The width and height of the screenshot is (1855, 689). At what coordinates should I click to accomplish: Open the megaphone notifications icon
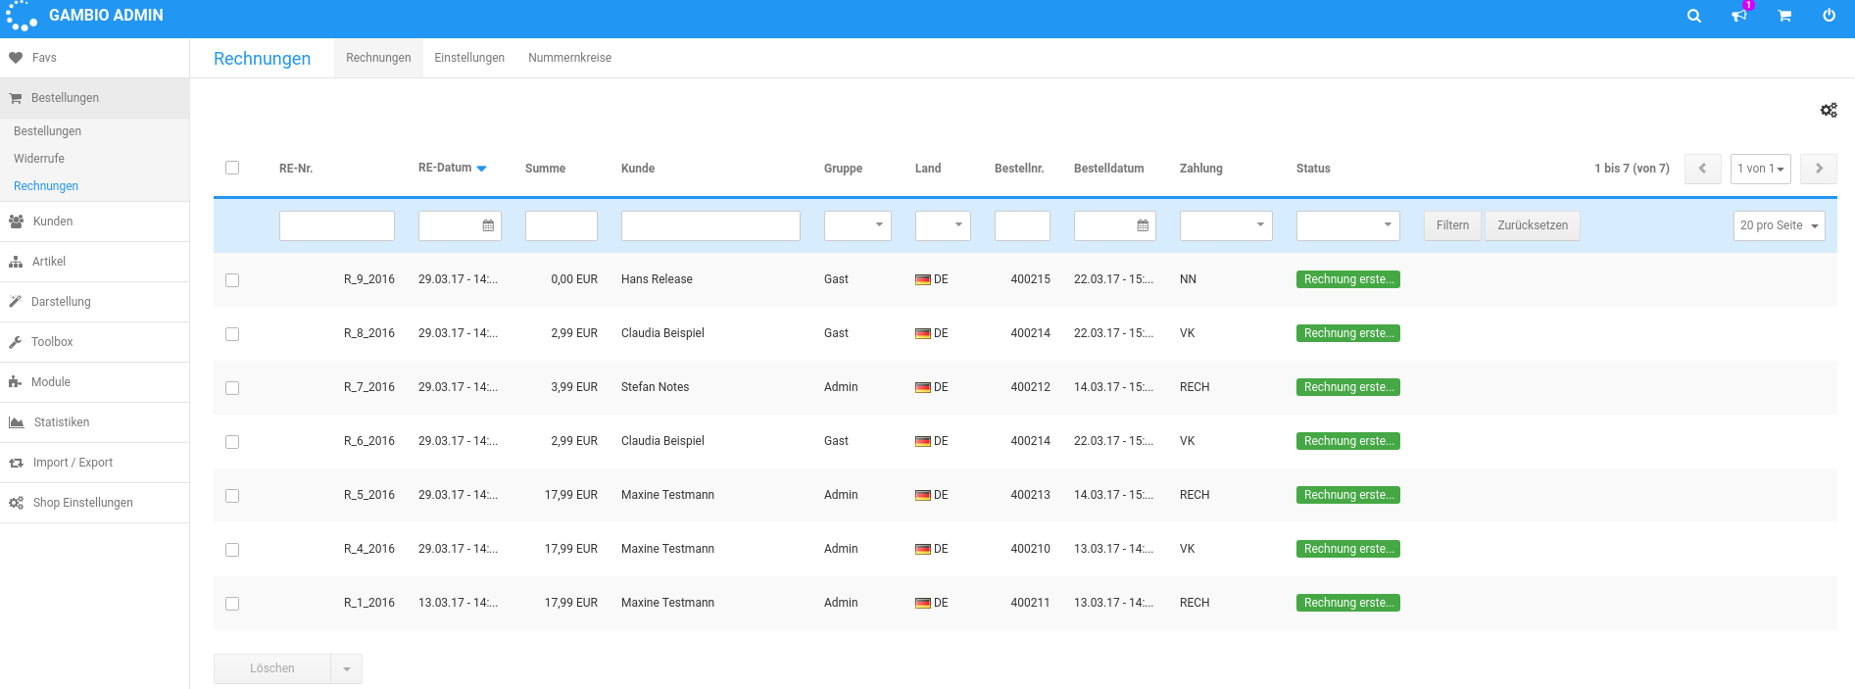click(x=1739, y=16)
